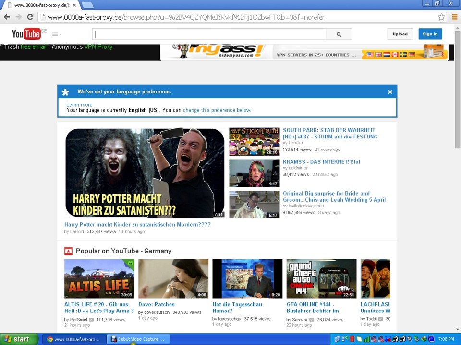Open a new browser tab
Image resolution: width=461 pixels, height=345 pixels.
[x=87, y=5]
